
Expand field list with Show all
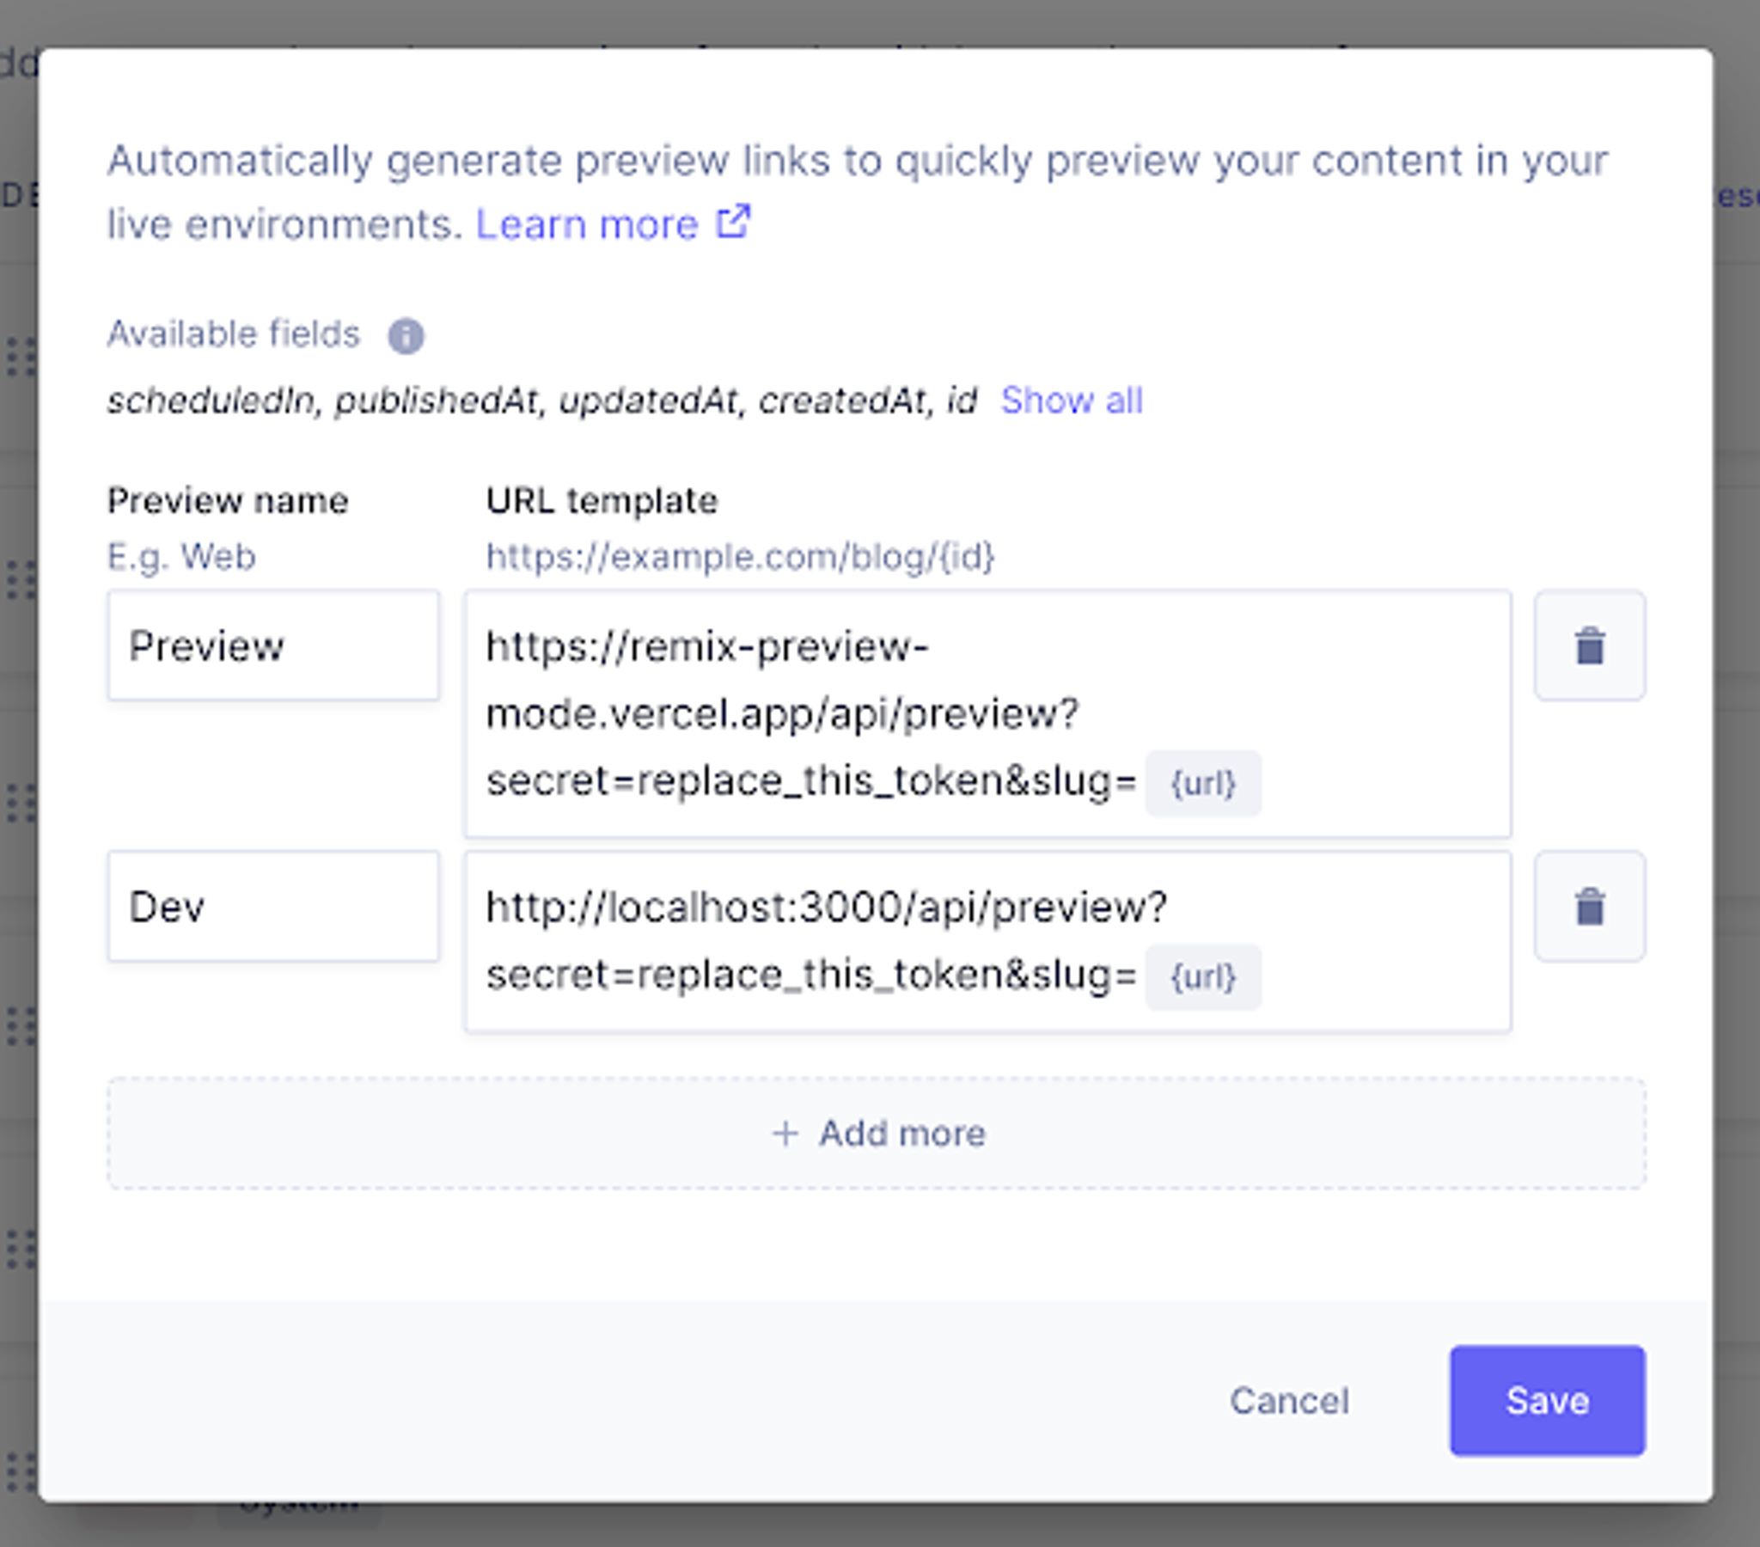tap(1071, 401)
